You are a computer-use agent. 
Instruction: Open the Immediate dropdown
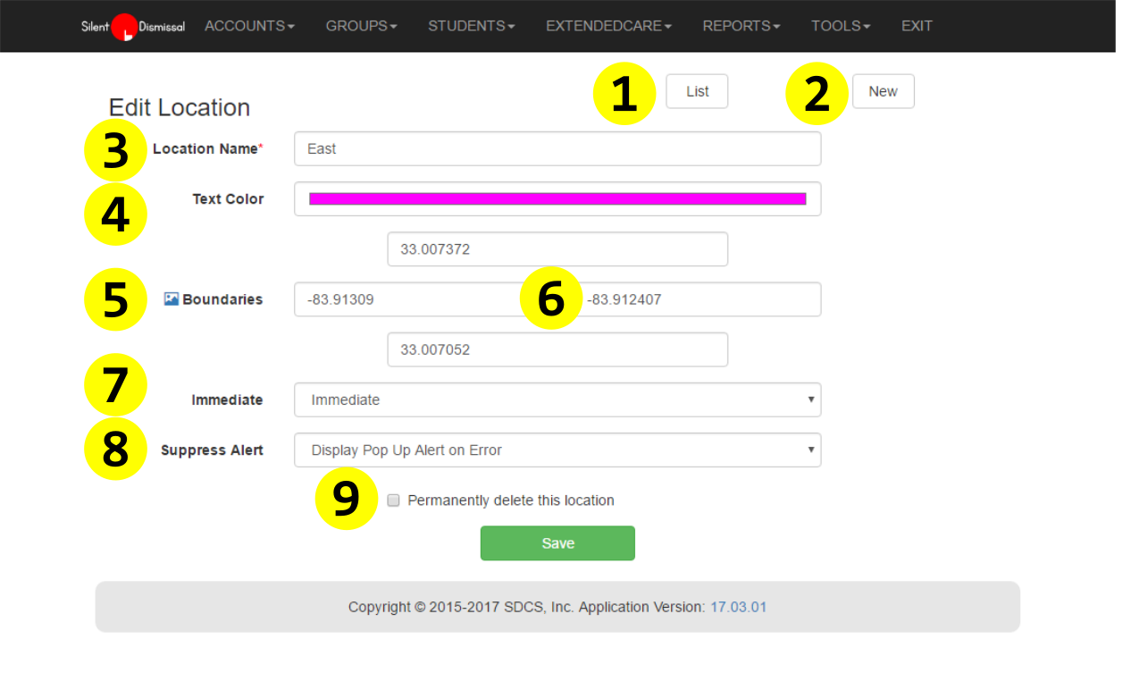[557, 400]
